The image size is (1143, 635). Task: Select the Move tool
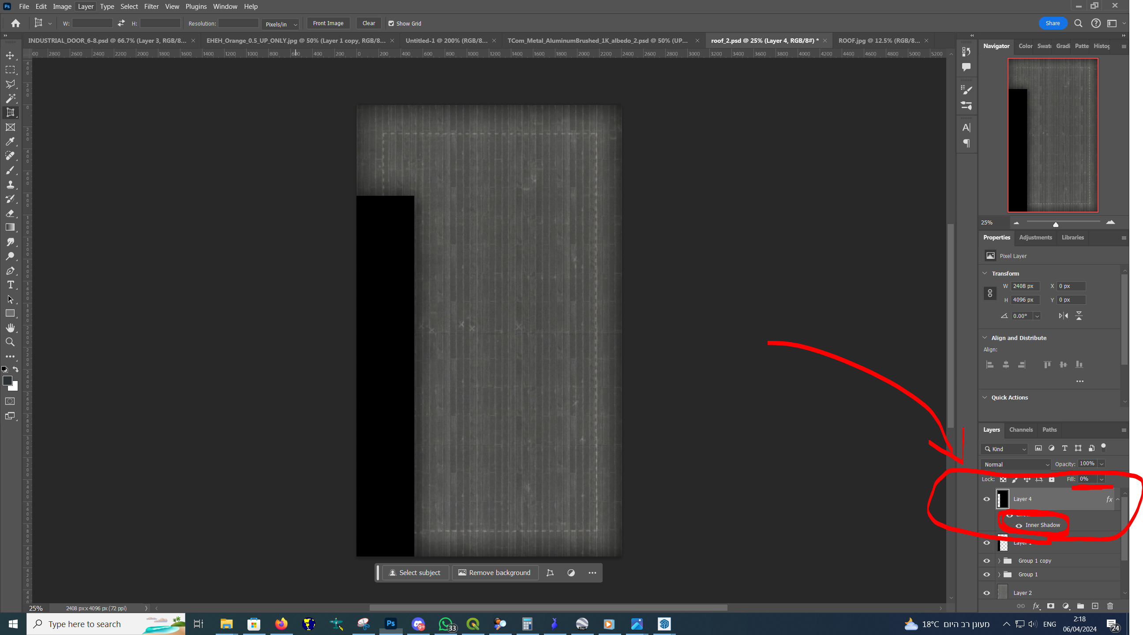[x=10, y=56]
